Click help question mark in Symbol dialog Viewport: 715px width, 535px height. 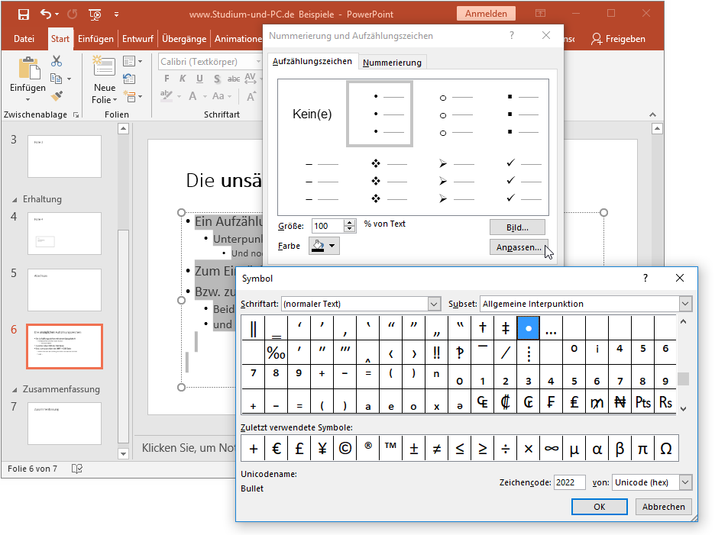[645, 278]
